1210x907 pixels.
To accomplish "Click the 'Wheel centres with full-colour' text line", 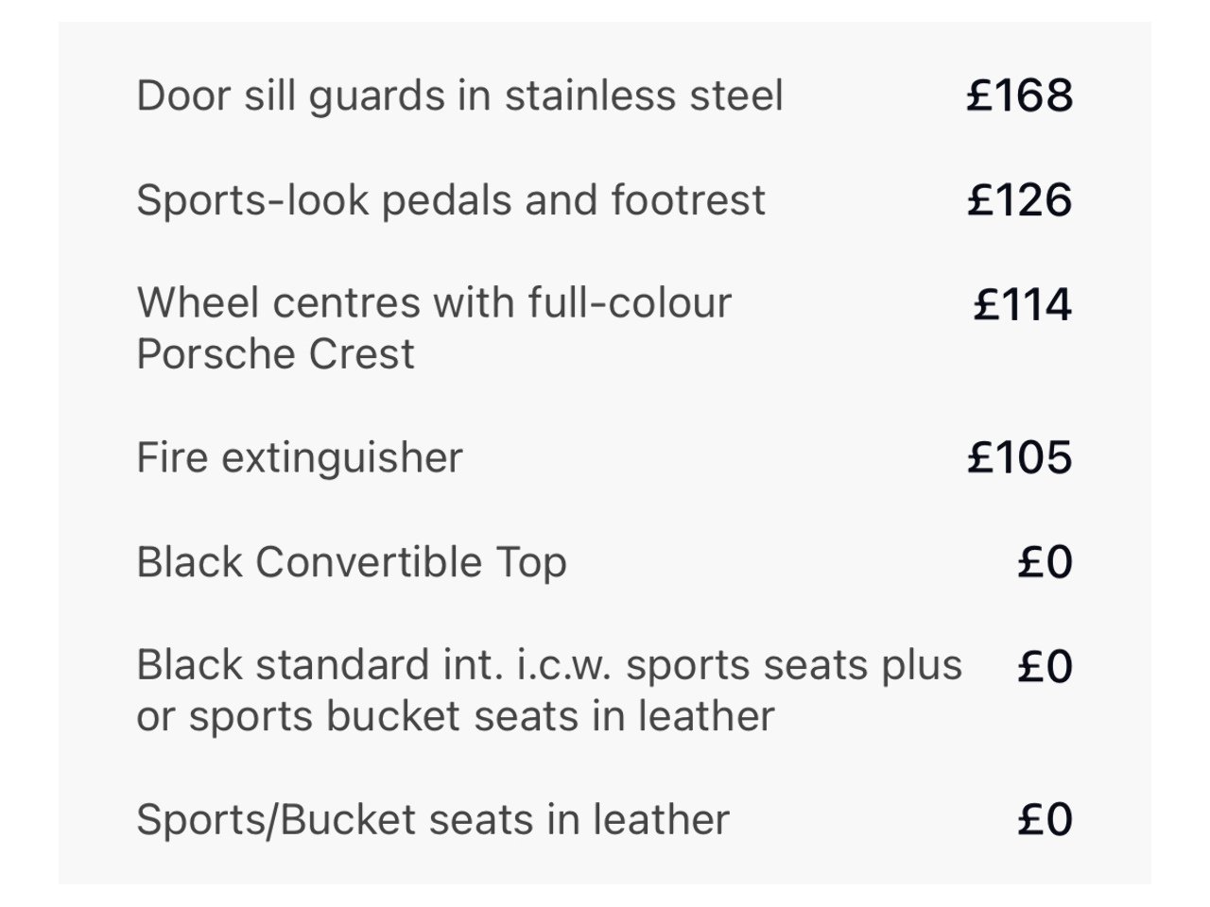I will 434,303.
